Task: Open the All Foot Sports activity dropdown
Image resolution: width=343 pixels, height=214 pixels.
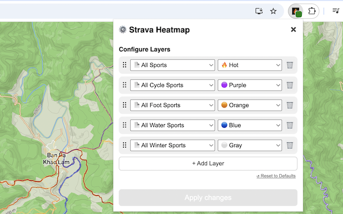Action: [173, 105]
